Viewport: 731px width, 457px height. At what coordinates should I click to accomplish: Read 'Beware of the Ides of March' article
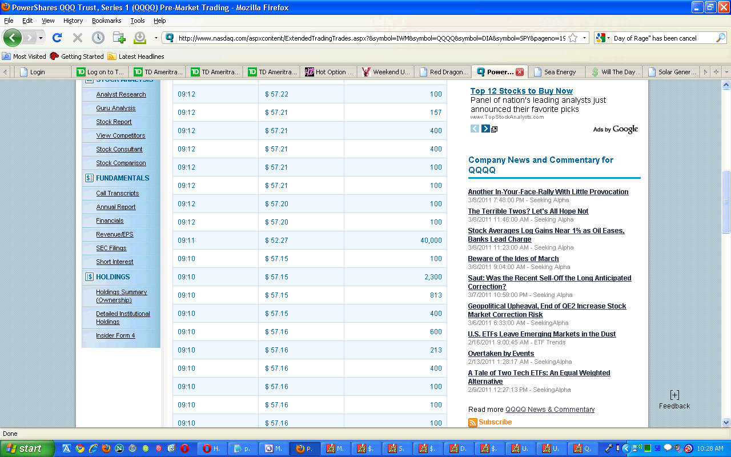pyautogui.click(x=513, y=259)
